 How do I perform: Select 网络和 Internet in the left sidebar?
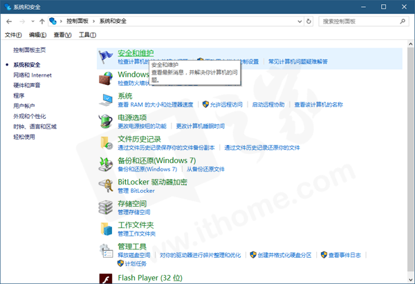coord(32,75)
